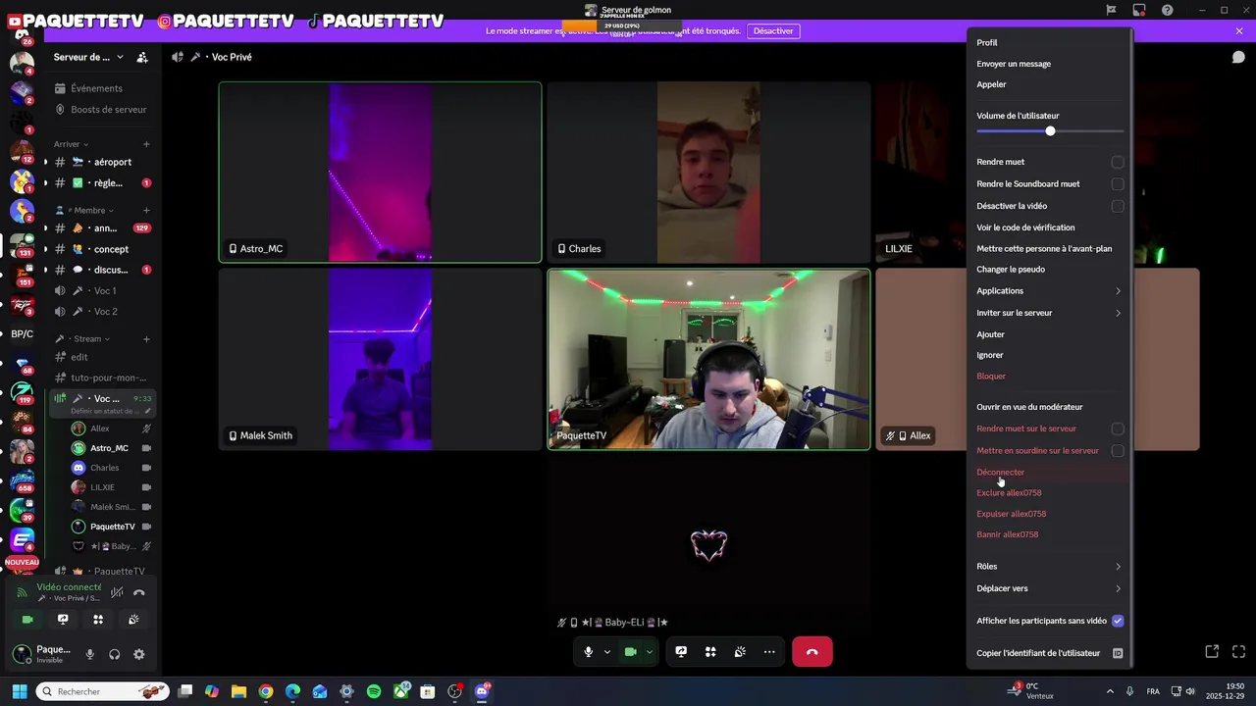The width and height of the screenshot is (1256, 706).
Task: Invite members icon next to server name
Action: point(142,57)
